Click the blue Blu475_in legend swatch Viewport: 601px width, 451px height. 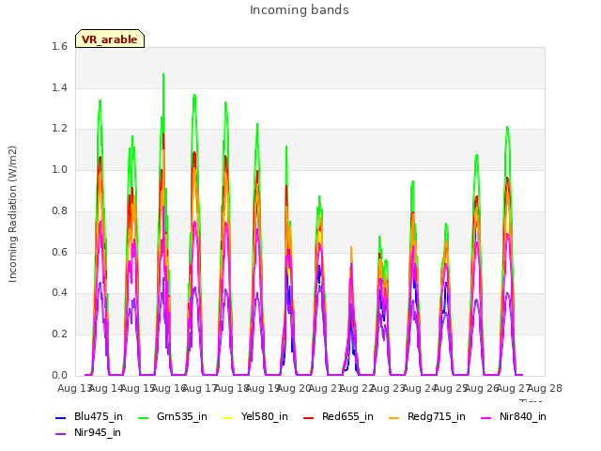click(x=60, y=417)
